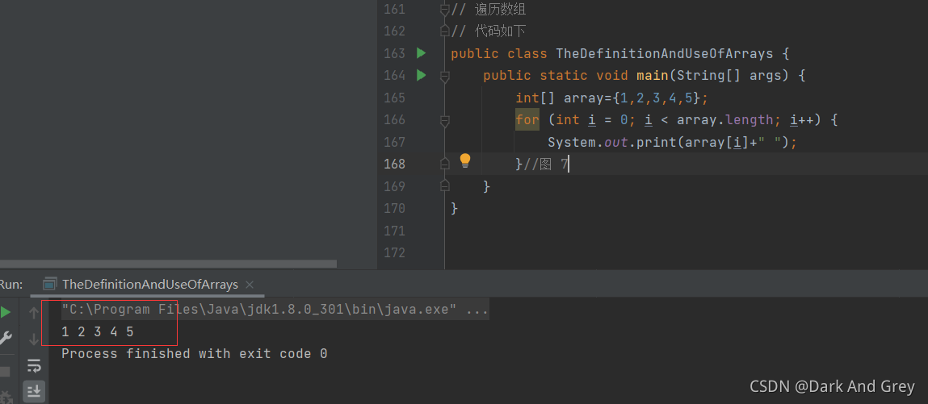Click the run gutter icon beside the class declaration line 163
This screenshot has width=928, height=404.
[421, 53]
